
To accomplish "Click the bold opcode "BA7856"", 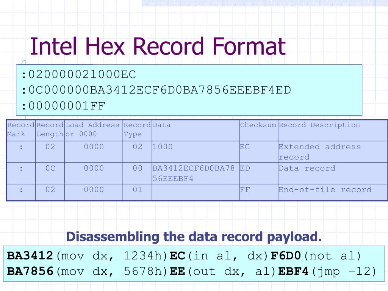I will coord(30,271).
